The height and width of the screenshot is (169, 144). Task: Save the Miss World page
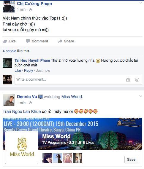click(131, 160)
